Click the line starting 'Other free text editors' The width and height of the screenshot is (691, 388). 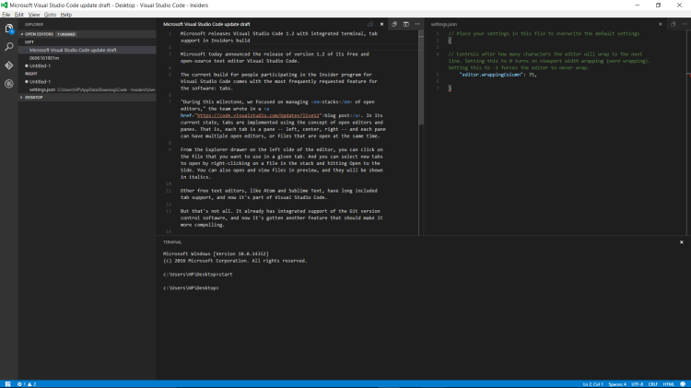click(x=278, y=191)
